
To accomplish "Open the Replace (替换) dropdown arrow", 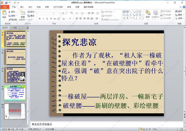I will pyautogui.click(x=183, y=15).
